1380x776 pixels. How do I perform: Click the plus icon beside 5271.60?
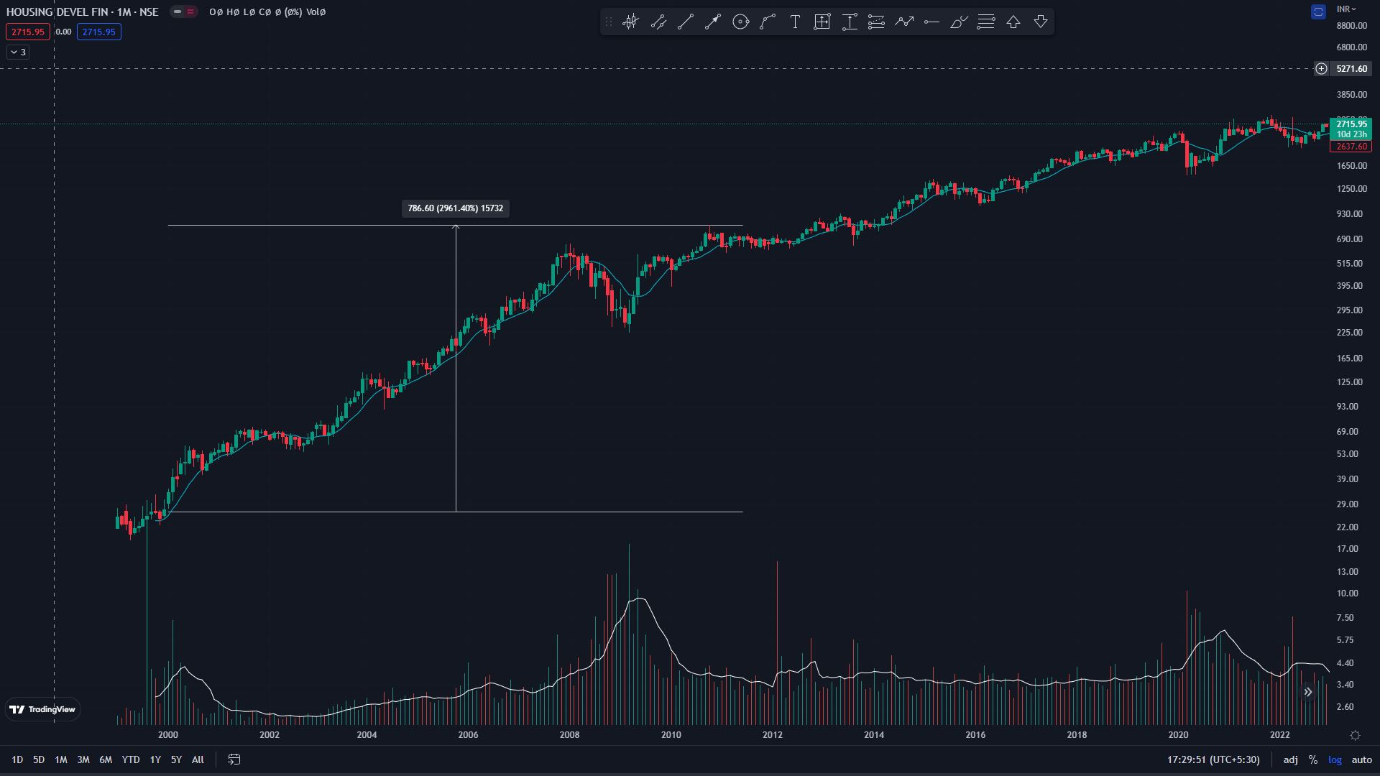1321,69
